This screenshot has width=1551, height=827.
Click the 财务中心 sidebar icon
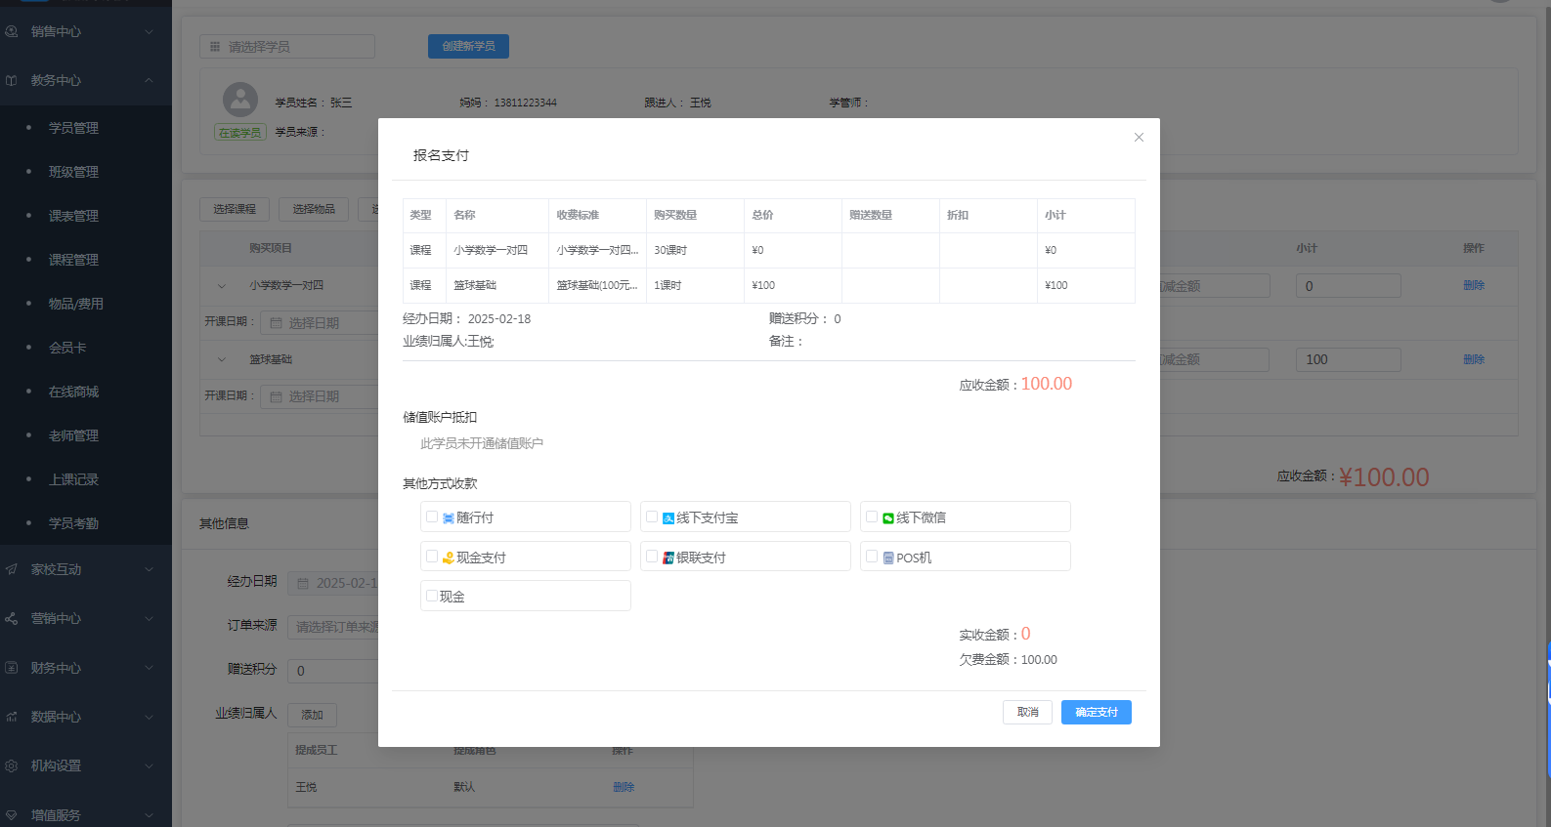coord(12,668)
